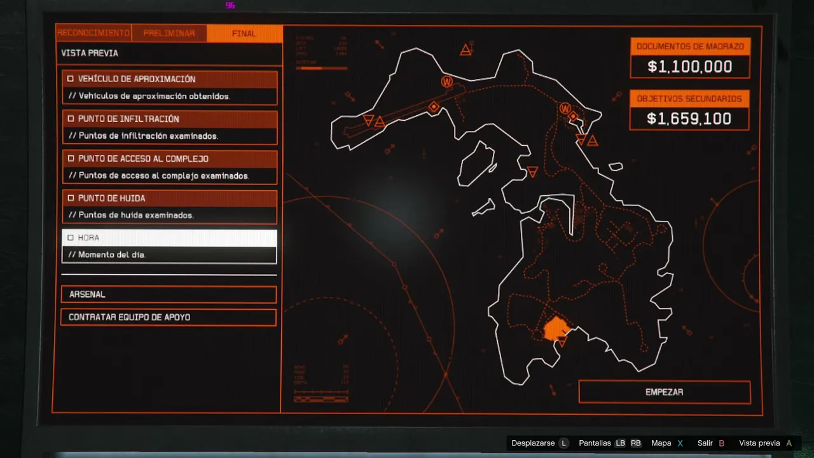Select the diamond marker on the airstrip
814x458 pixels.
(x=434, y=107)
